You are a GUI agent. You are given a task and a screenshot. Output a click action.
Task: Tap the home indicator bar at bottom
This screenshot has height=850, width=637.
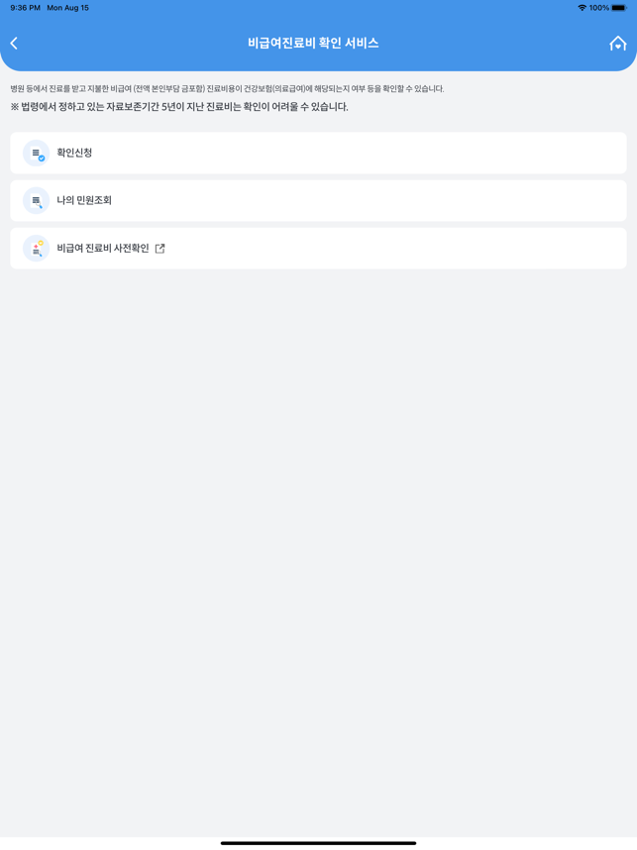(x=318, y=843)
